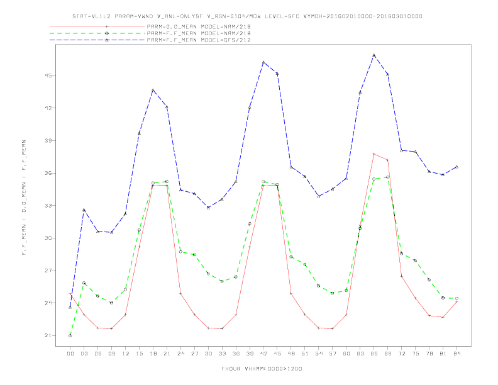Click the x-axis tick label 03
Viewport: 498px width, 385px height.
(84, 354)
